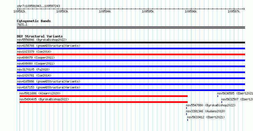Select the blue nsv3170105 variant bar
This screenshot has width=253, height=131.
click(x=131, y=72)
